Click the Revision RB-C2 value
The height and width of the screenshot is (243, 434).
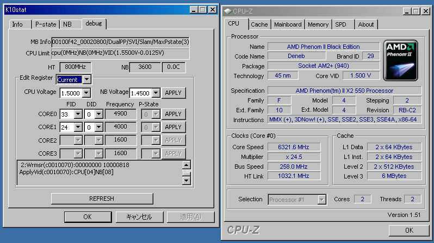(407, 110)
